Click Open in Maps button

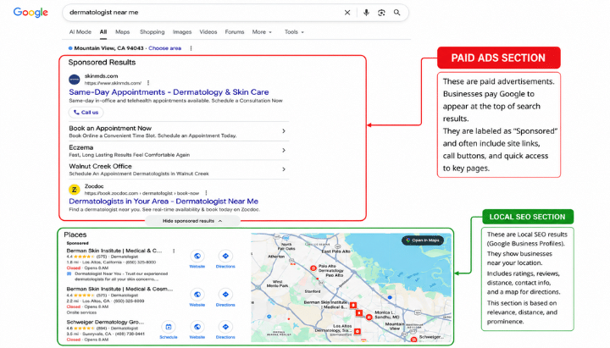coord(423,240)
